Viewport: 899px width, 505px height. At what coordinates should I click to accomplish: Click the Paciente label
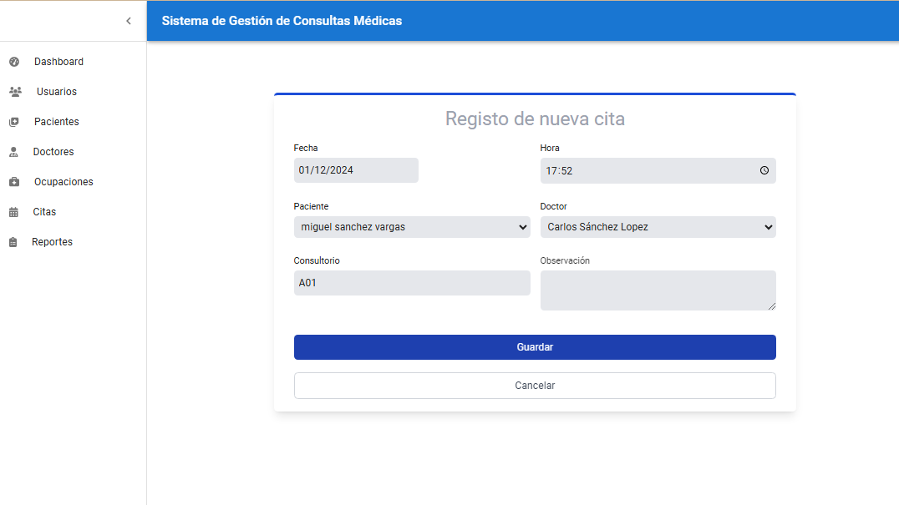pyautogui.click(x=312, y=207)
